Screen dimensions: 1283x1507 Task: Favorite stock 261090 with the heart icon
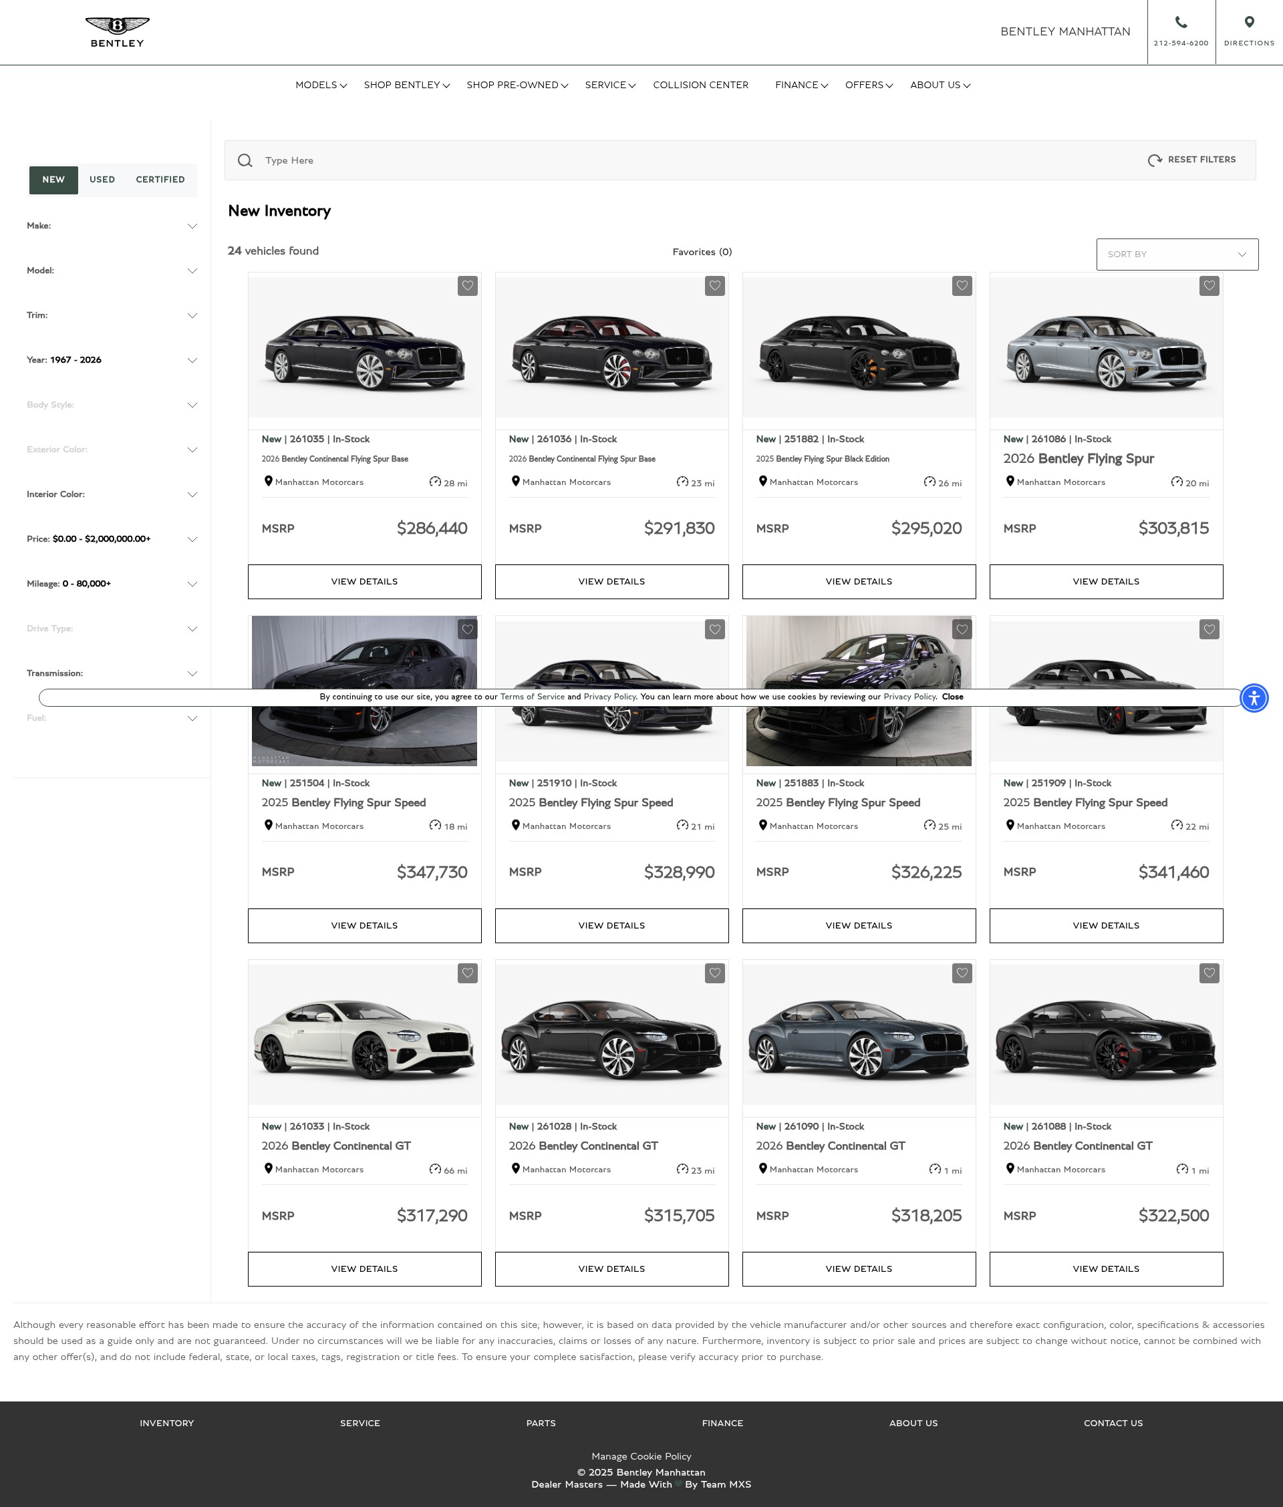(x=962, y=973)
